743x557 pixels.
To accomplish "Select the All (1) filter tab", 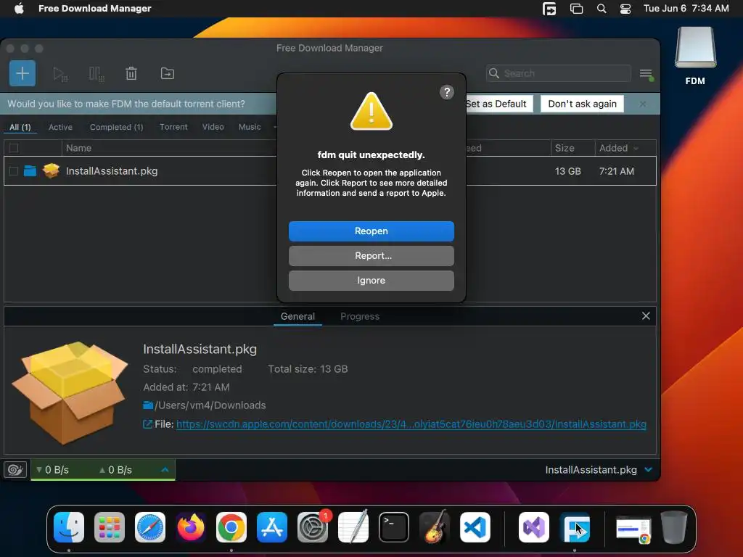I will click(20, 127).
